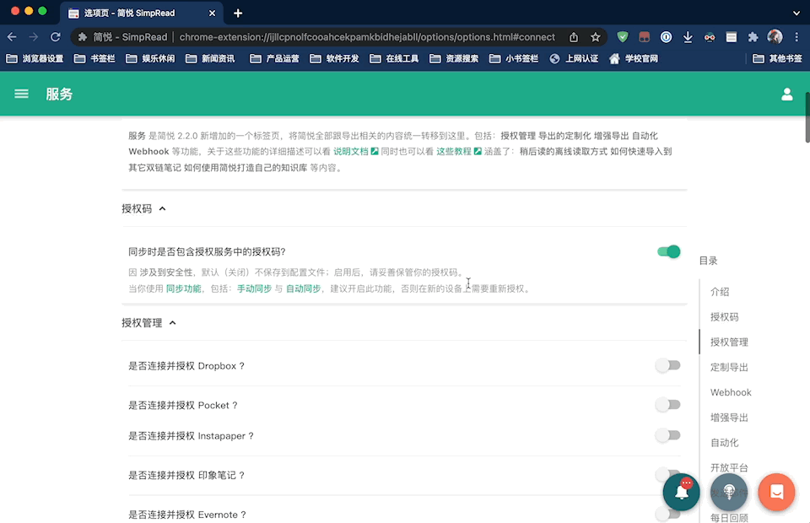Viewport: 810px width, 523px height.
Task: Disable the 授权码 sync toggle switch
Action: pos(667,251)
